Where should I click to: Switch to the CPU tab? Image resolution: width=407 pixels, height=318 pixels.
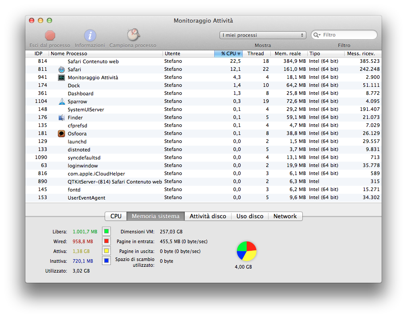(x=116, y=216)
